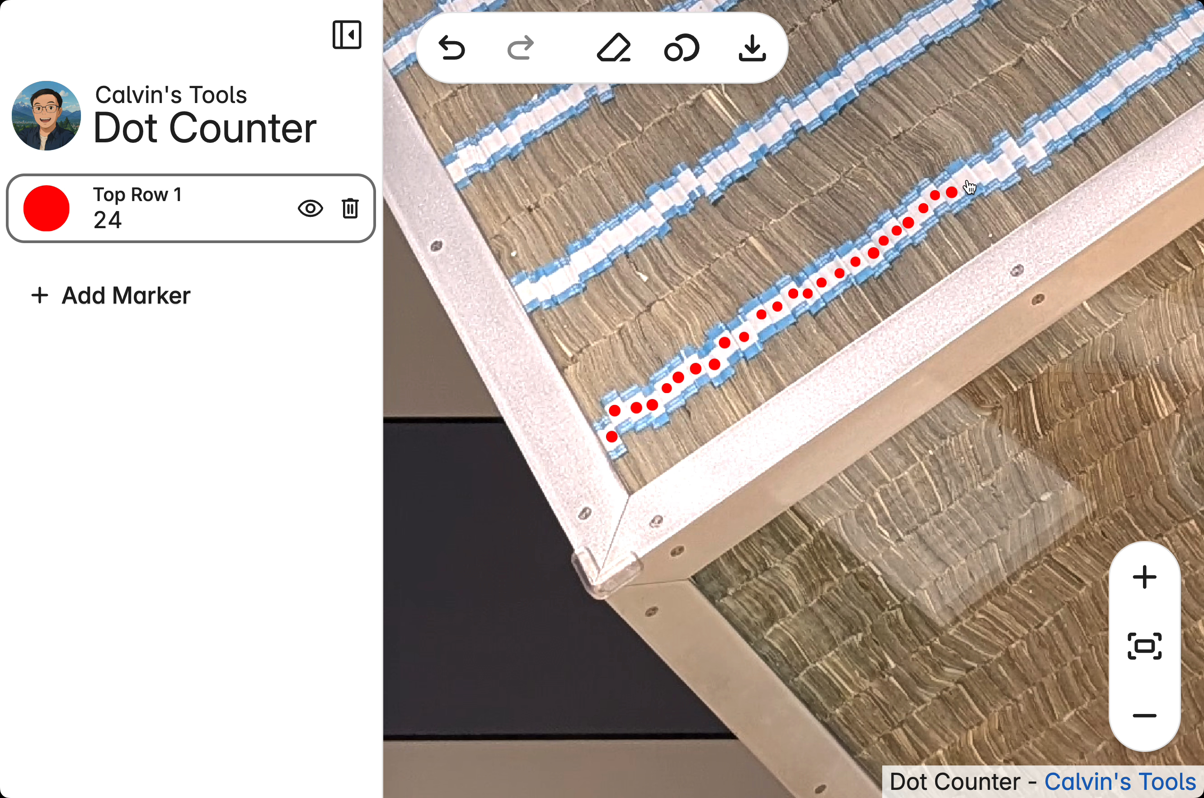Viewport: 1204px width, 798px height.
Task: Undo the last dot placement
Action: [x=451, y=48]
